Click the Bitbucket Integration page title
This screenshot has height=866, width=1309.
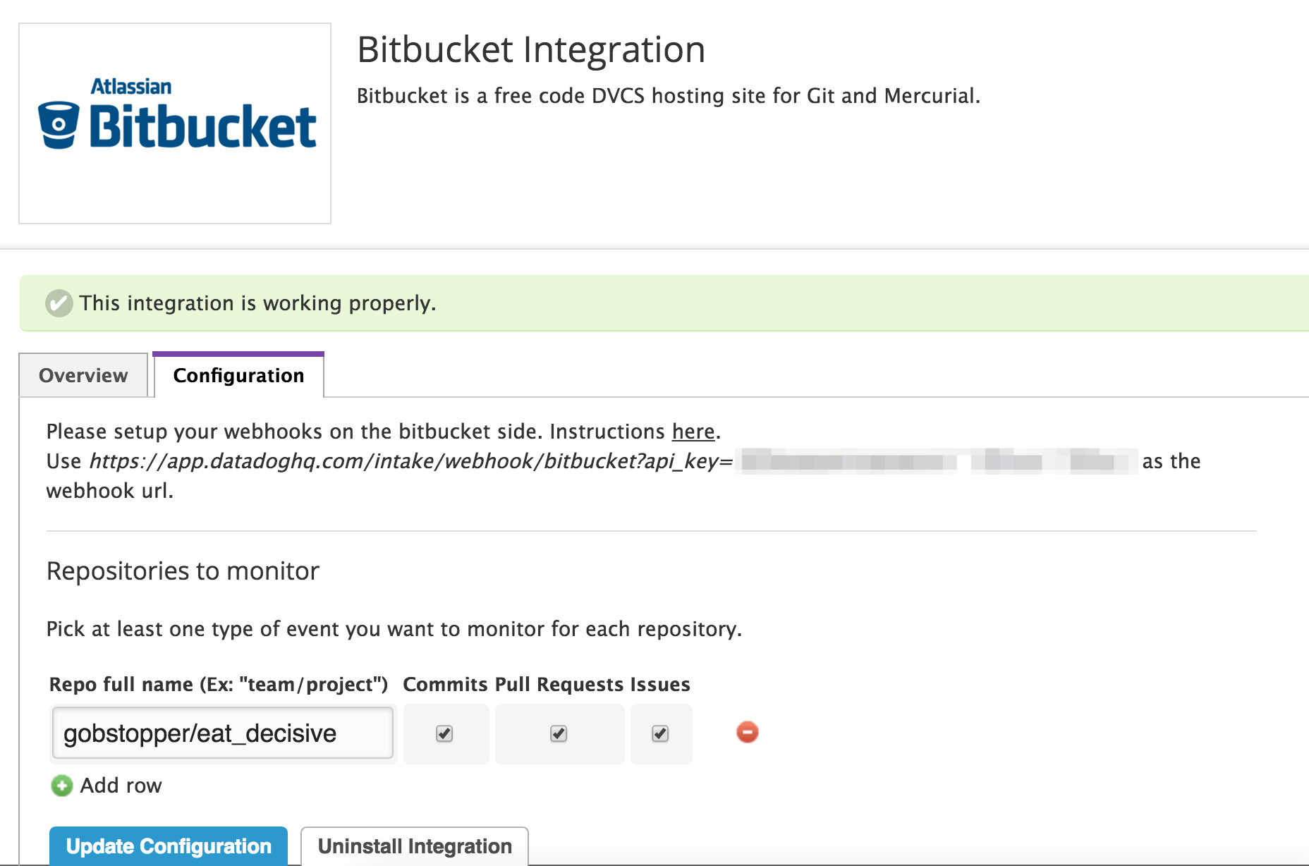pyautogui.click(x=530, y=49)
